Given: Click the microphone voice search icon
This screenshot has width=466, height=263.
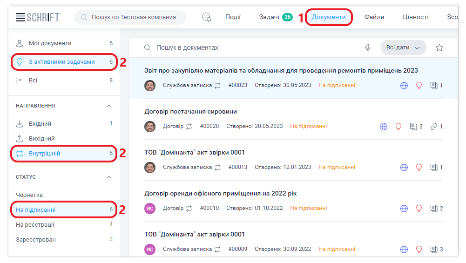Looking at the screenshot, I should [368, 47].
